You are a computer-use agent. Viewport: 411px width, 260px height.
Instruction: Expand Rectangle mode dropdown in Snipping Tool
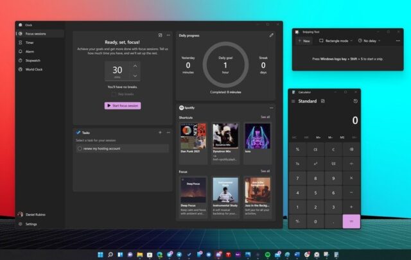pyautogui.click(x=336, y=41)
